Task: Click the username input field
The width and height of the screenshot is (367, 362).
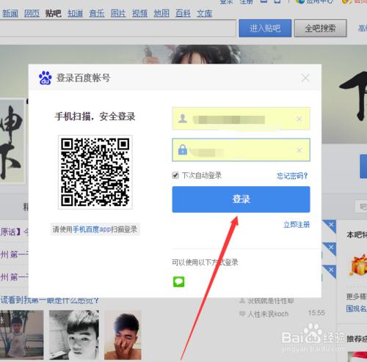Action: (241, 119)
